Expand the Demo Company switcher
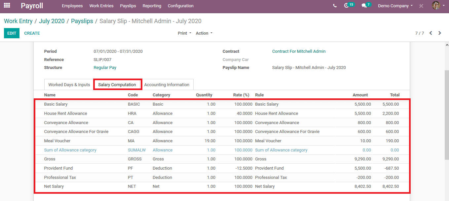Viewport: 449px width, 201px height. coord(395,6)
